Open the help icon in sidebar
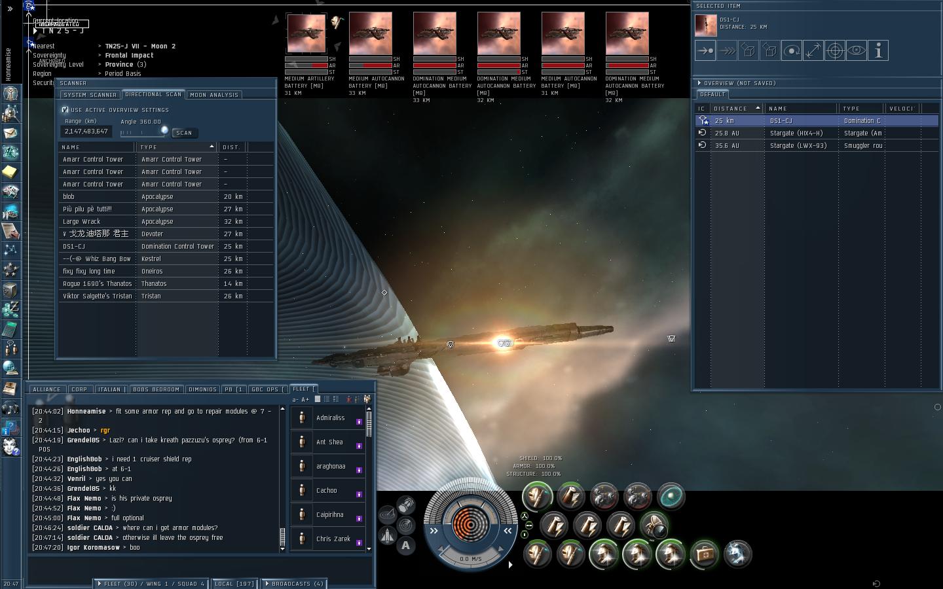Viewport: 943px width, 589px height. click(10, 427)
